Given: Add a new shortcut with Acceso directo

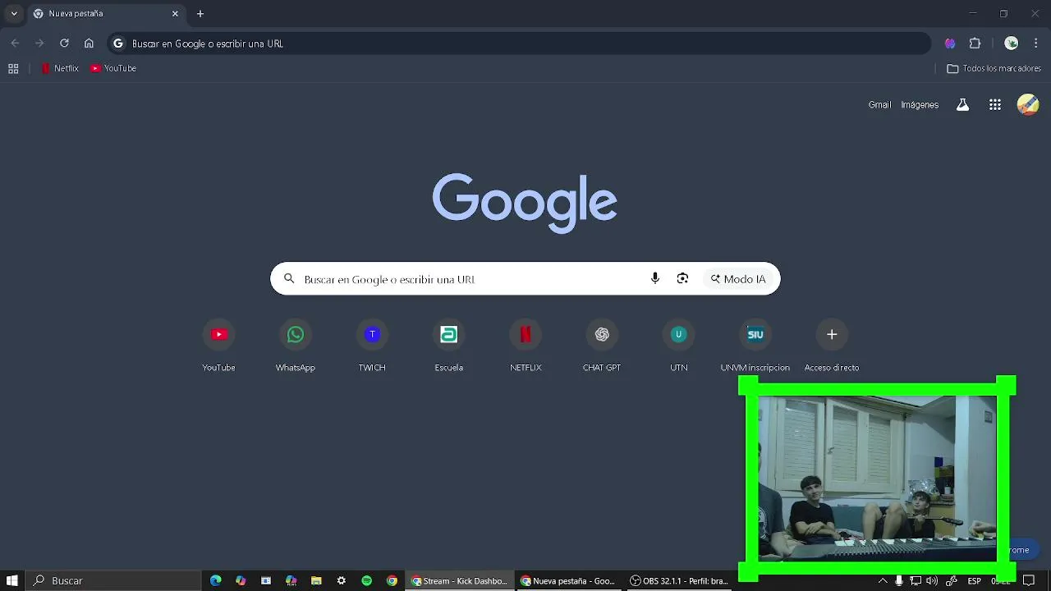Looking at the screenshot, I should pyautogui.click(x=832, y=345).
